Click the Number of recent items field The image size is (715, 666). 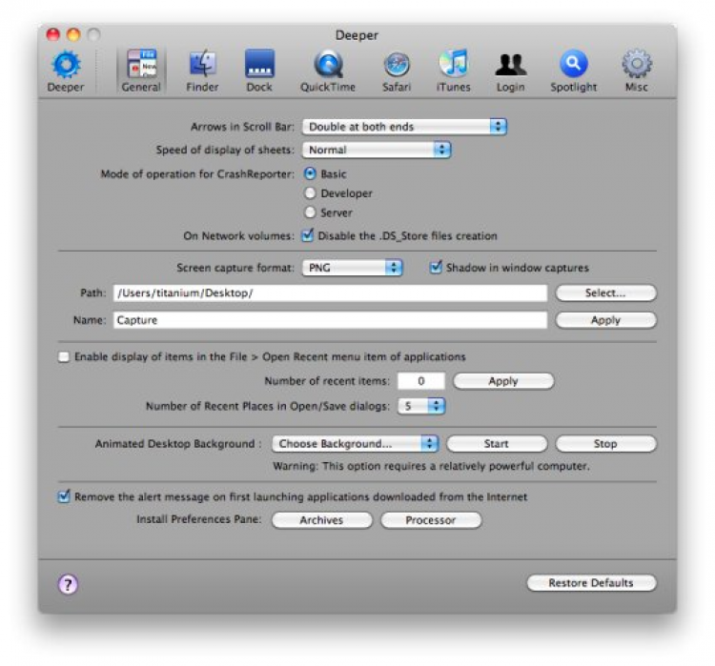pyautogui.click(x=420, y=381)
